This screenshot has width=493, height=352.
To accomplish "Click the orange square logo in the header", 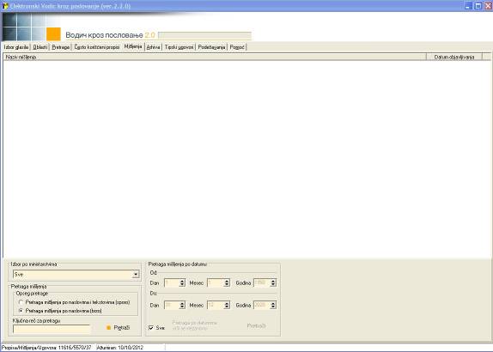I will 53,34.
